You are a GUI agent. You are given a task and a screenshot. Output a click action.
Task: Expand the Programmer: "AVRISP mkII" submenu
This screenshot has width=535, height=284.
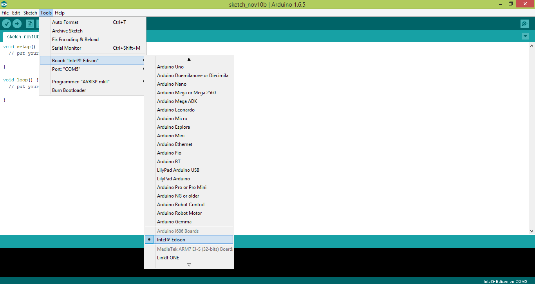click(92, 82)
